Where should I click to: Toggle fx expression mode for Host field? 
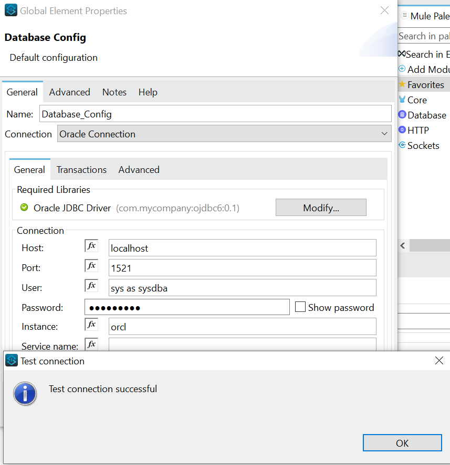91,245
